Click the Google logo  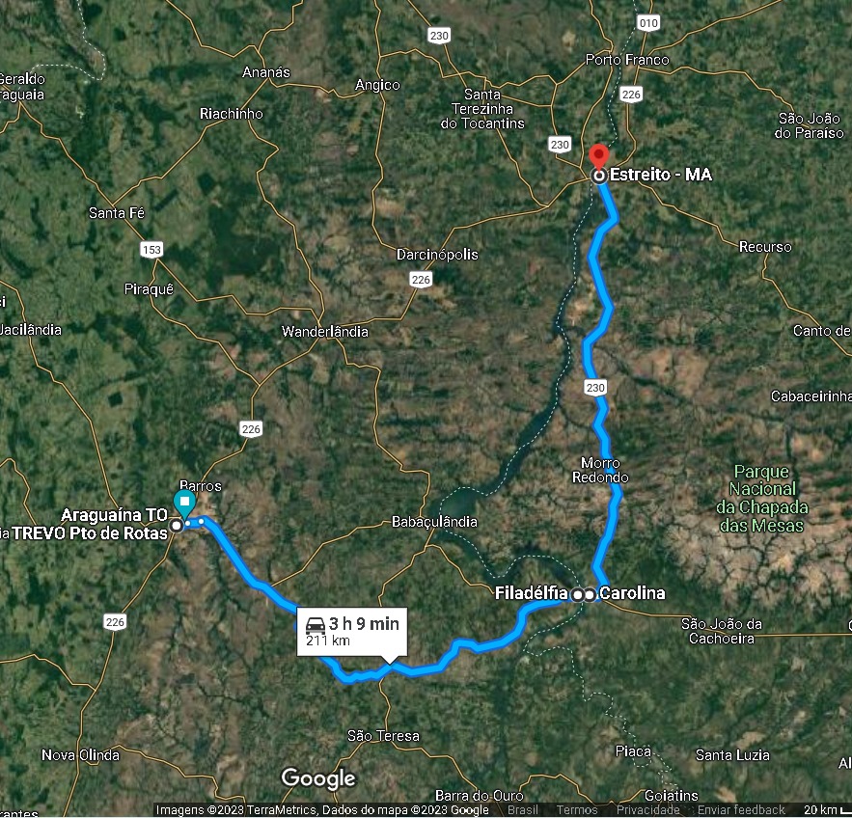coord(318,778)
